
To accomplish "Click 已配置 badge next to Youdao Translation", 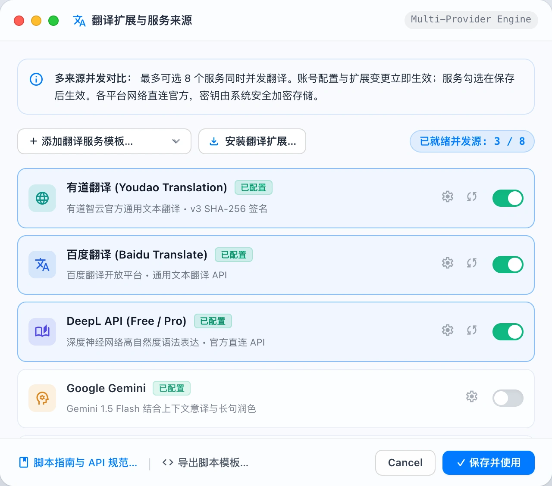I will tap(254, 187).
